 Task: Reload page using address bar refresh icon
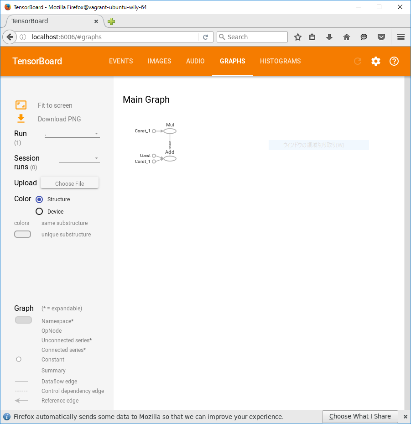tap(205, 37)
